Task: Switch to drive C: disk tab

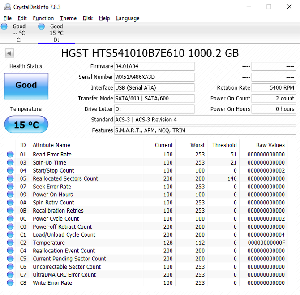Action: pos(19,33)
